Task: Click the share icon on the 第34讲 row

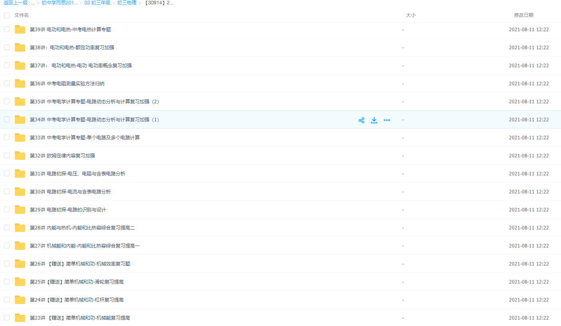Action: pos(361,120)
